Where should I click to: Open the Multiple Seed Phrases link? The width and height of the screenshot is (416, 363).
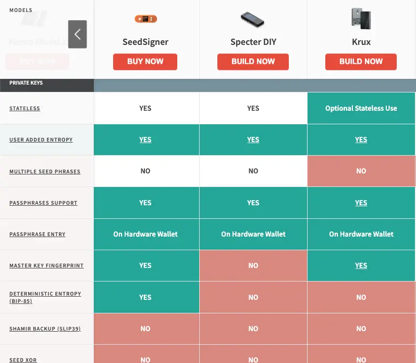[45, 172]
